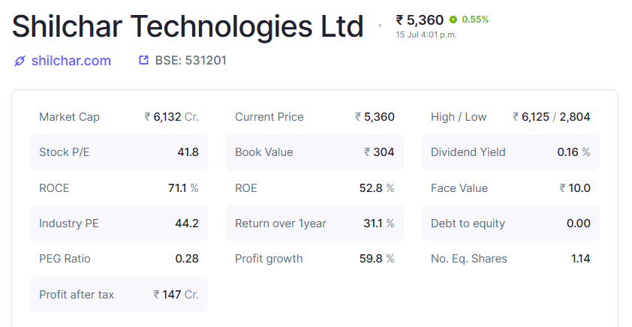Click the external link icon beside BSE

[143, 60]
